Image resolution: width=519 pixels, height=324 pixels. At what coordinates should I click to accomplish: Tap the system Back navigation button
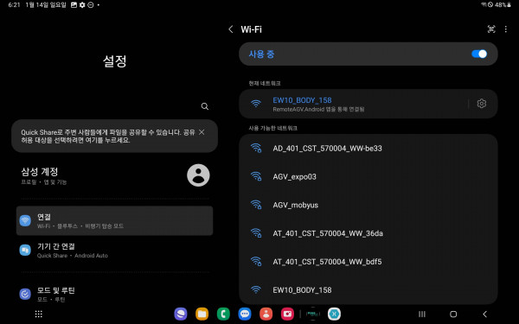(x=485, y=314)
